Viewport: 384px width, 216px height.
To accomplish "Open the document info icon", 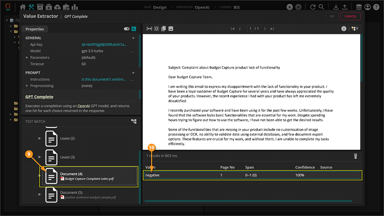I will pyautogui.click(x=344, y=29).
